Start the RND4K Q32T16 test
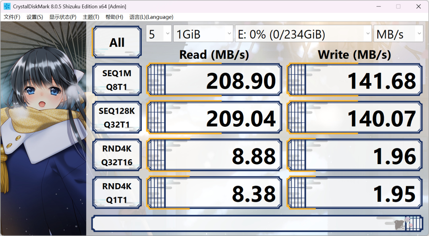This screenshot has width=429, height=236. 117,155
